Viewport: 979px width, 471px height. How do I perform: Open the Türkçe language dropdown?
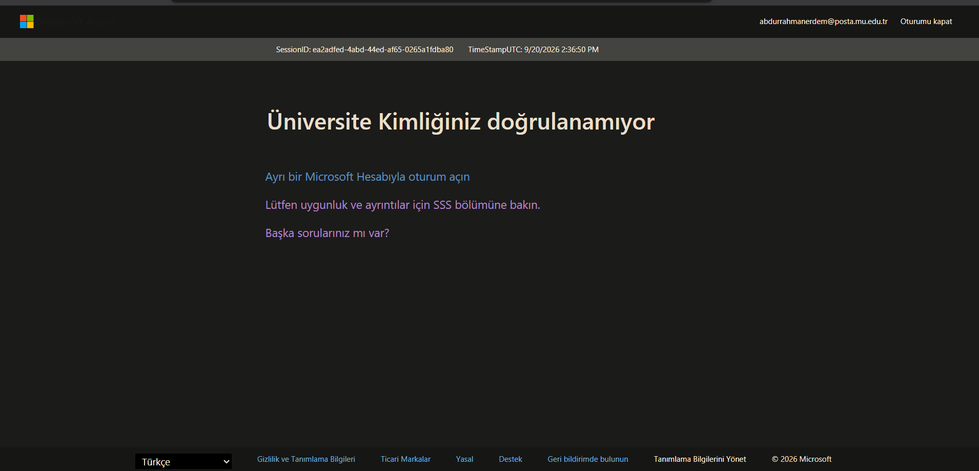183,461
